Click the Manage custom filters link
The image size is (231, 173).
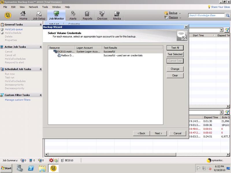click(x=18, y=100)
